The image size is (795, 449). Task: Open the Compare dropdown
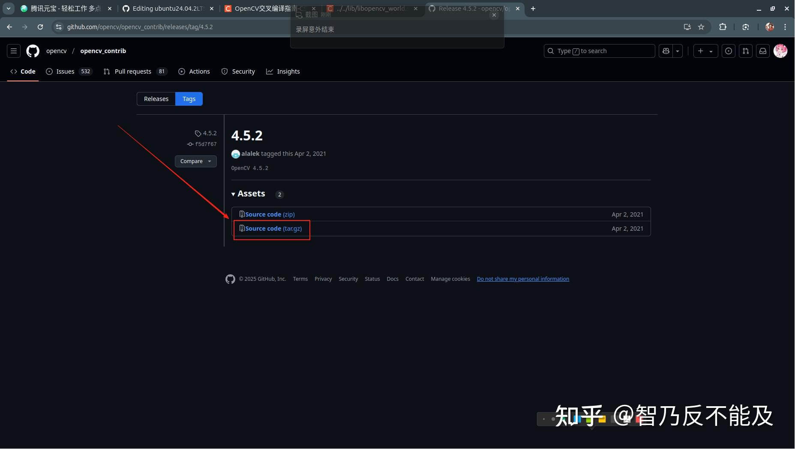tap(195, 161)
